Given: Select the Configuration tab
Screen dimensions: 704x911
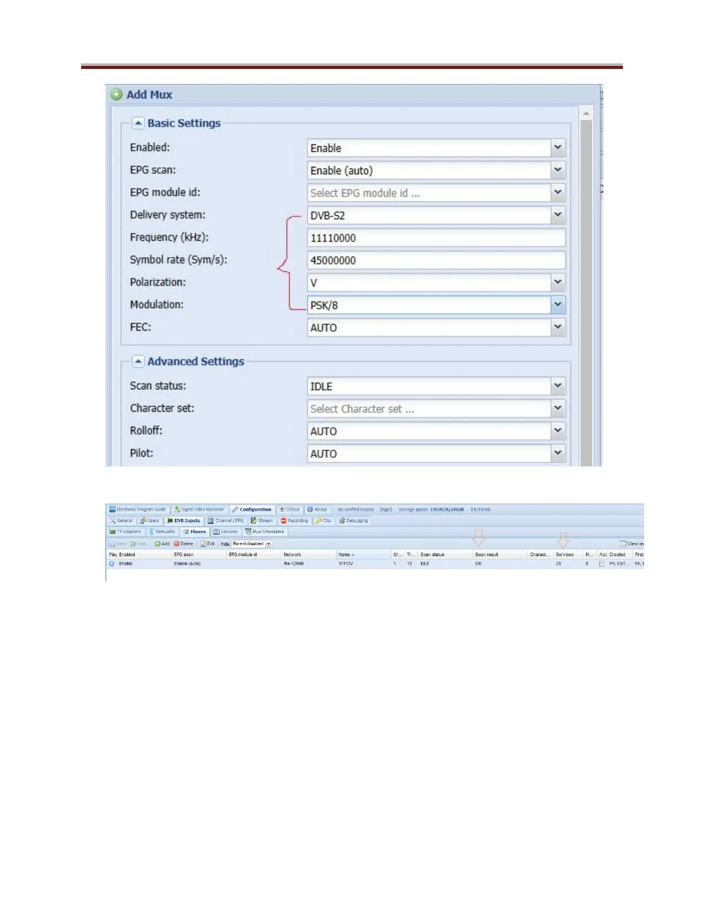Looking at the screenshot, I should click(252, 510).
